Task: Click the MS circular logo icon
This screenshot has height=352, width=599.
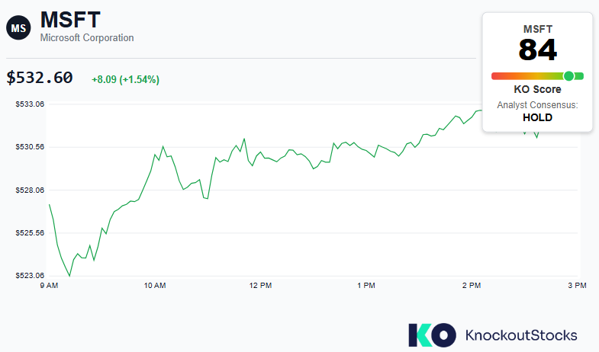Action: pyautogui.click(x=18, y=28)
